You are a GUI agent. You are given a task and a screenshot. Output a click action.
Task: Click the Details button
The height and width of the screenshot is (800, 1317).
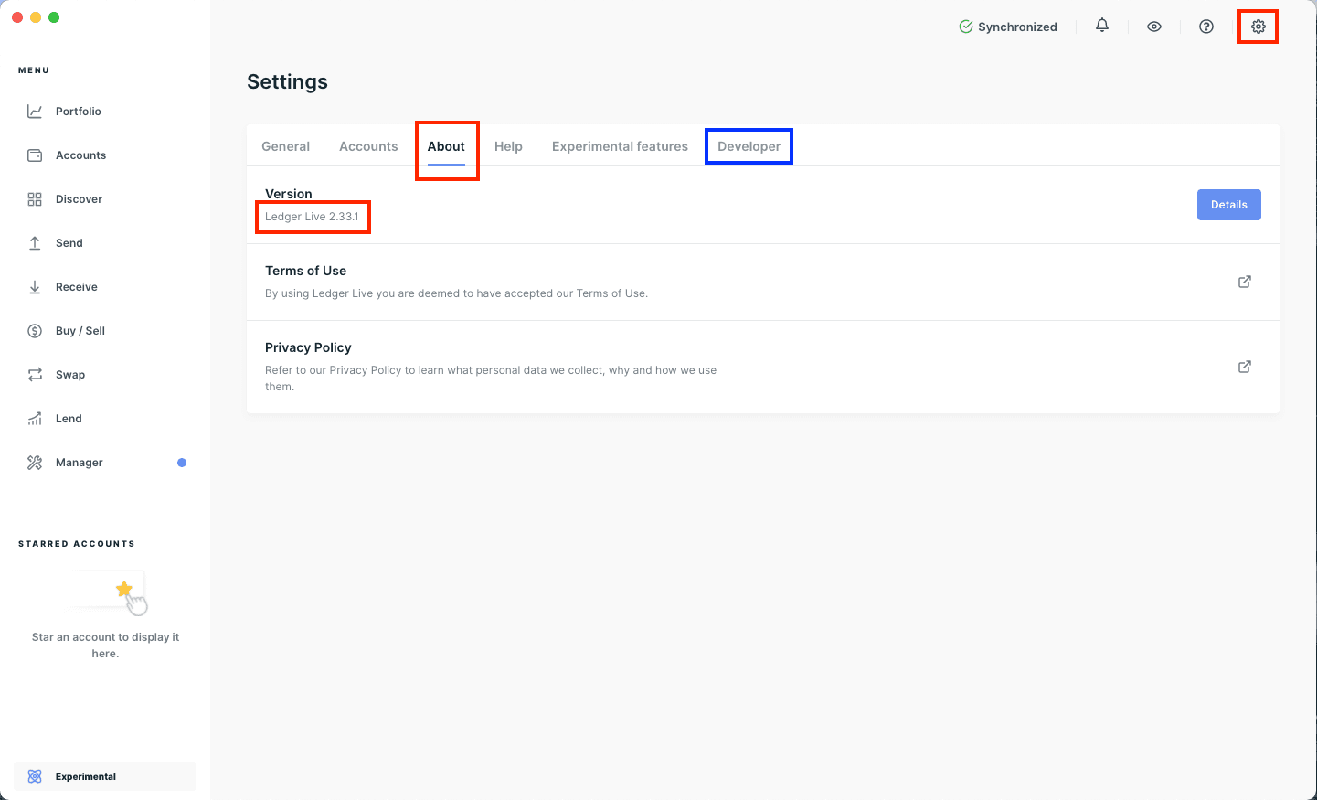pyautogui.click(x=1229, y=205)
